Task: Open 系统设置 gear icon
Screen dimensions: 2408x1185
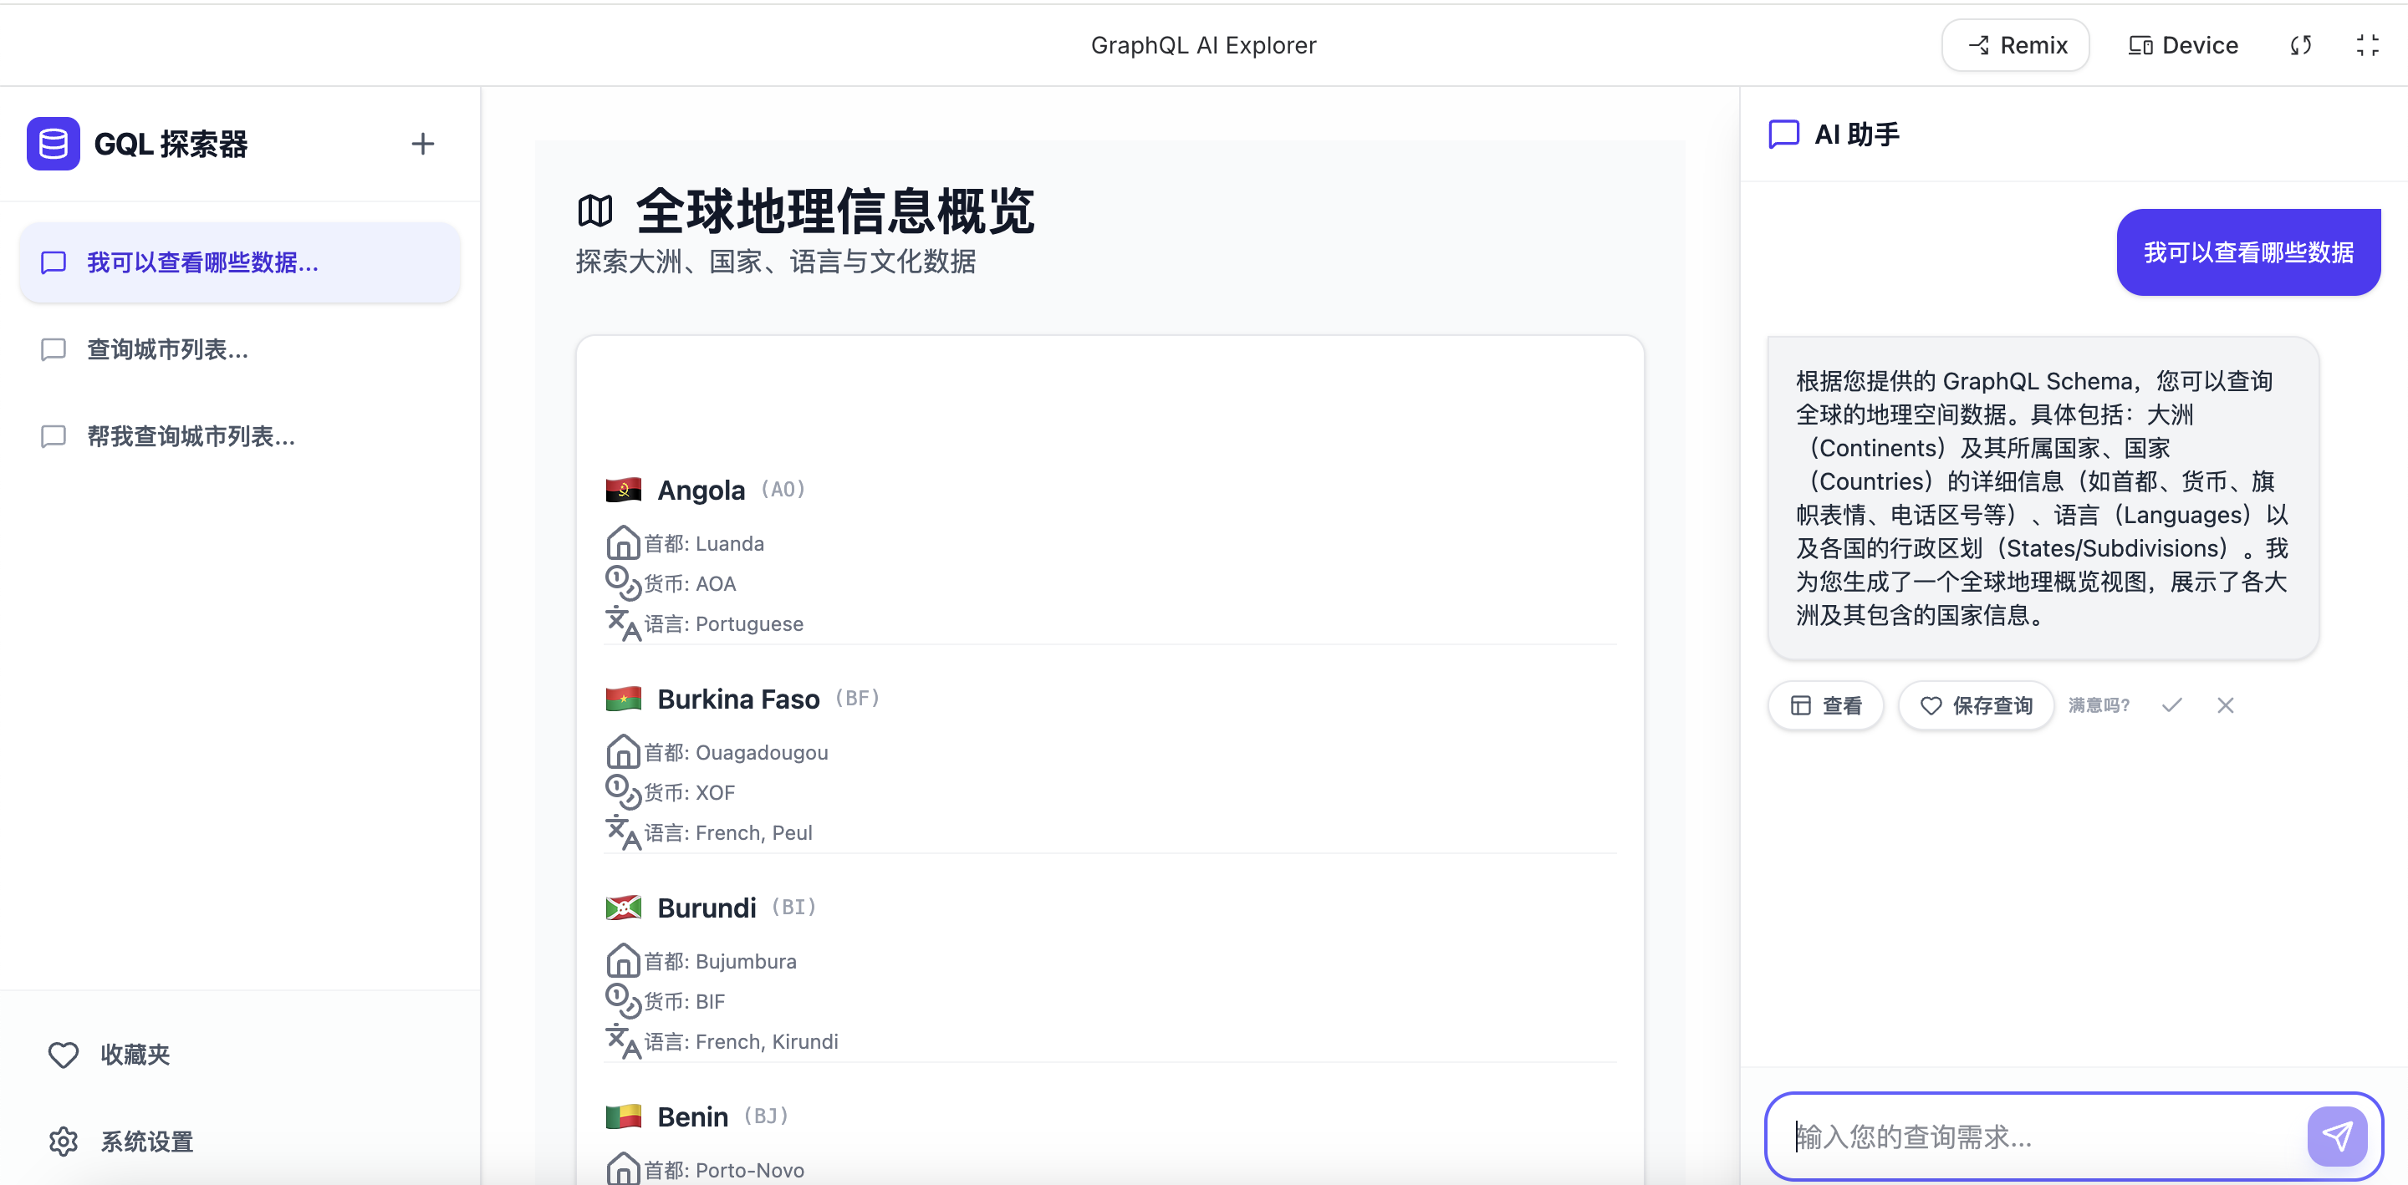Action: (x=64, y=1141)
